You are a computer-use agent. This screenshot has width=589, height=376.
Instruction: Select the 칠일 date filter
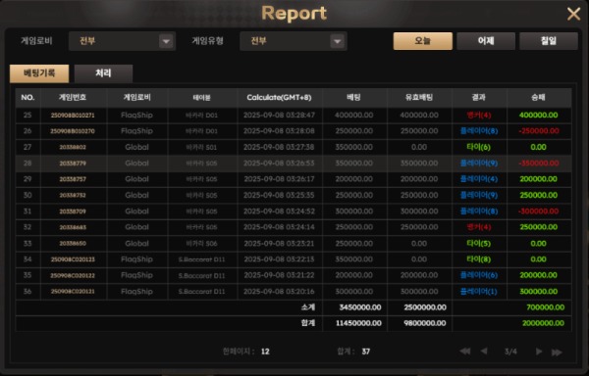pyautogui.click(x=549, y=41)
